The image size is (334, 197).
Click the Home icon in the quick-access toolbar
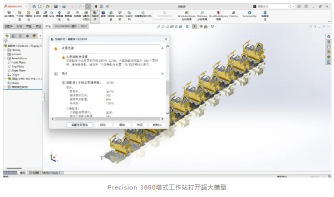pyautogui.click(x=34, y=6)
